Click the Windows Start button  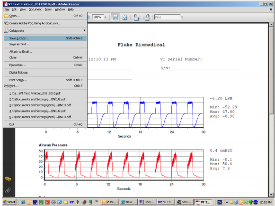point(9,202)
